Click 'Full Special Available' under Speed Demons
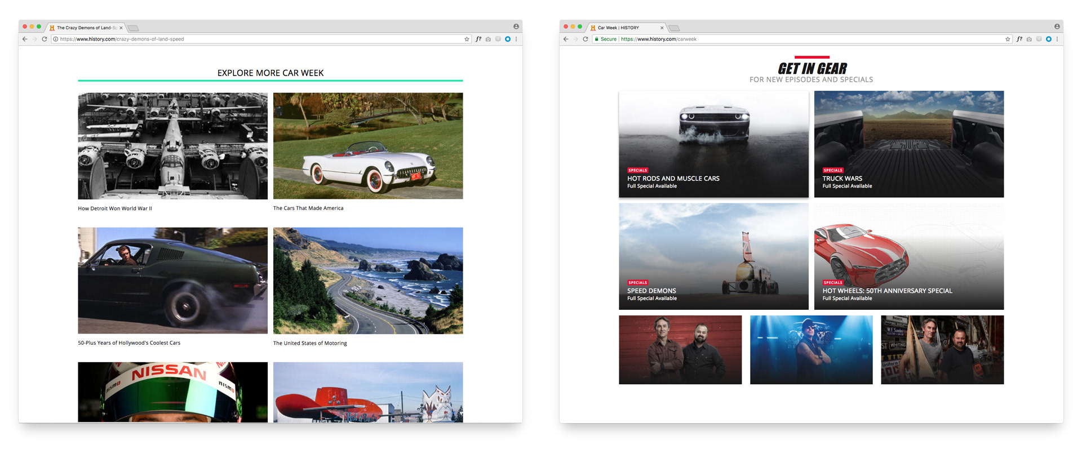The height and width of the screenshot is (449, 1082). click(652, 298)
